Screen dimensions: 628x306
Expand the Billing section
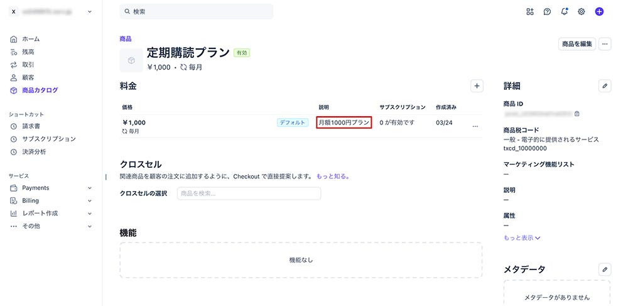point(89,200)
